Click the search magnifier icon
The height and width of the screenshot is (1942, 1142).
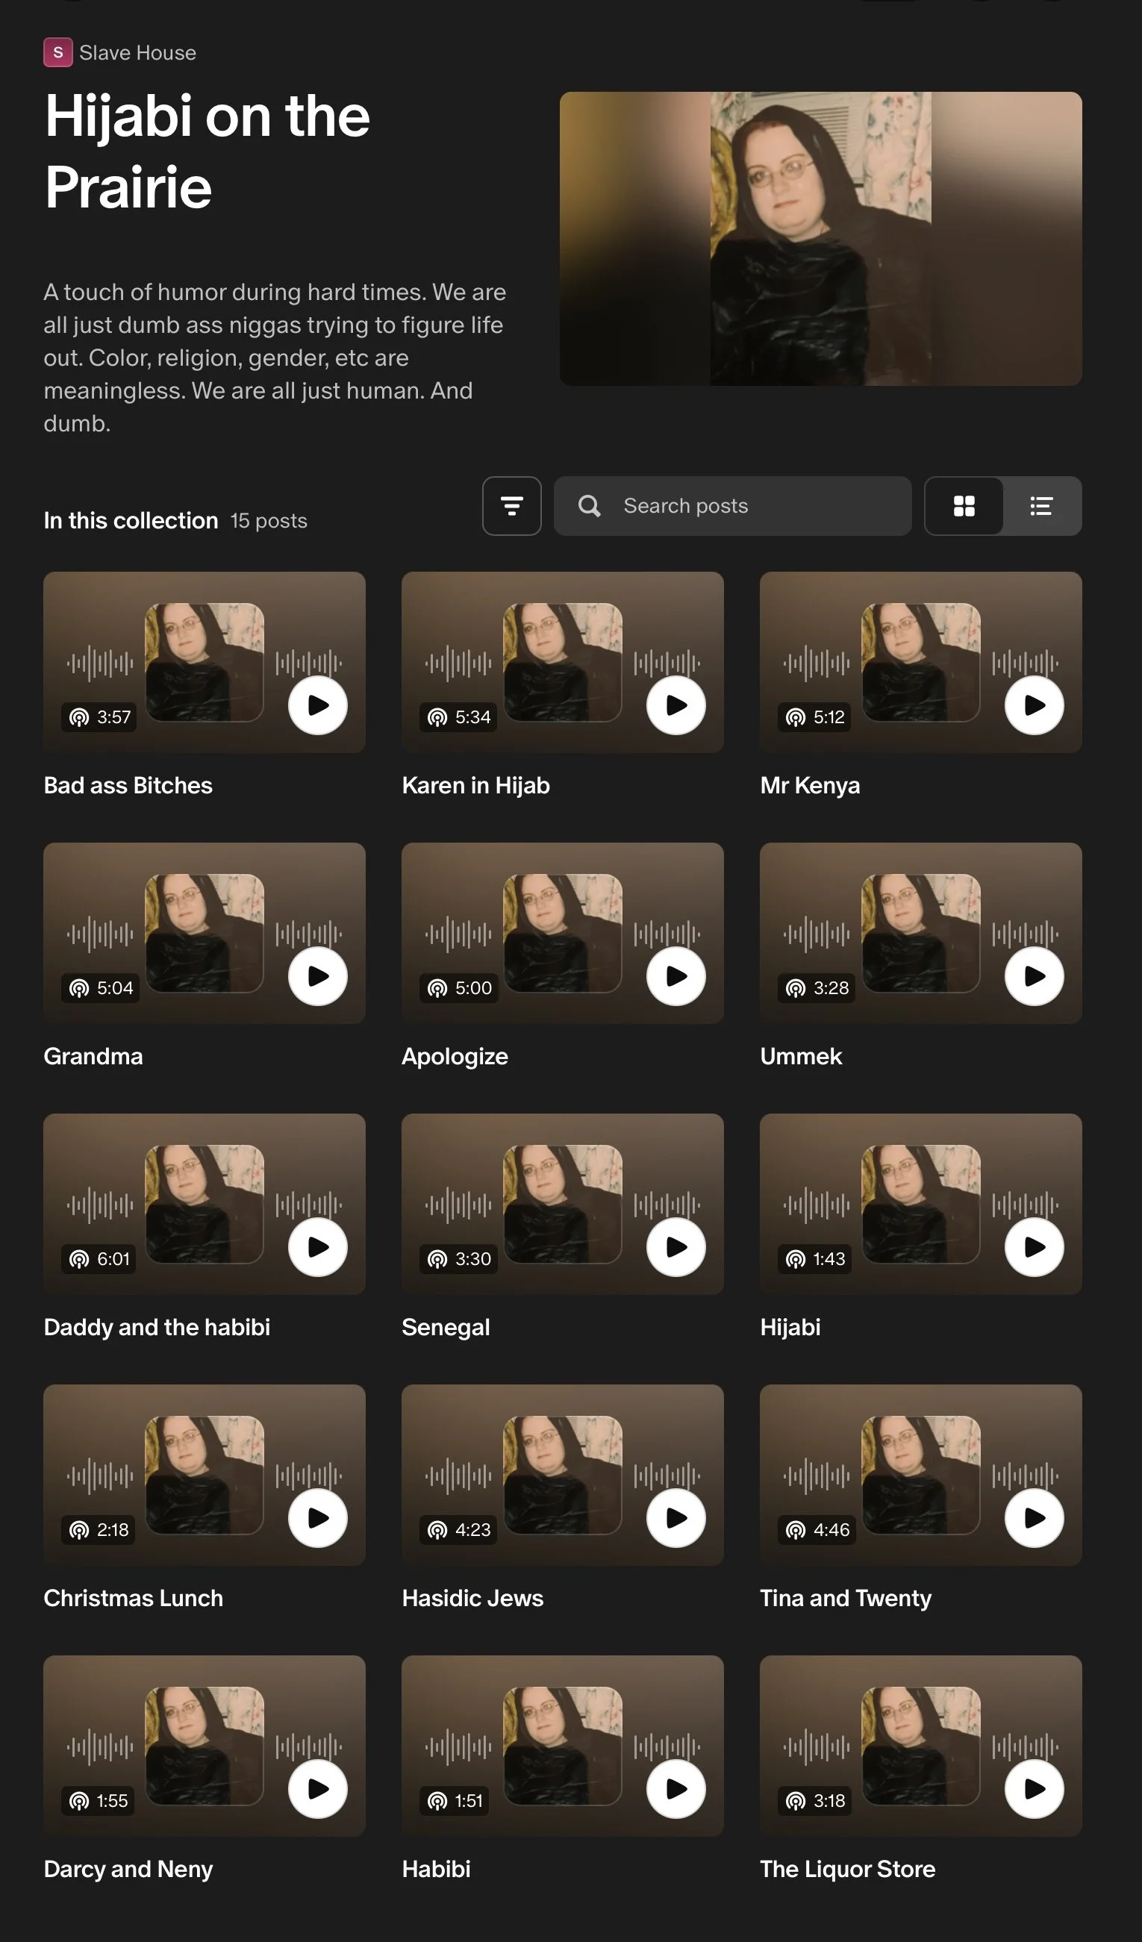point(590,506)
